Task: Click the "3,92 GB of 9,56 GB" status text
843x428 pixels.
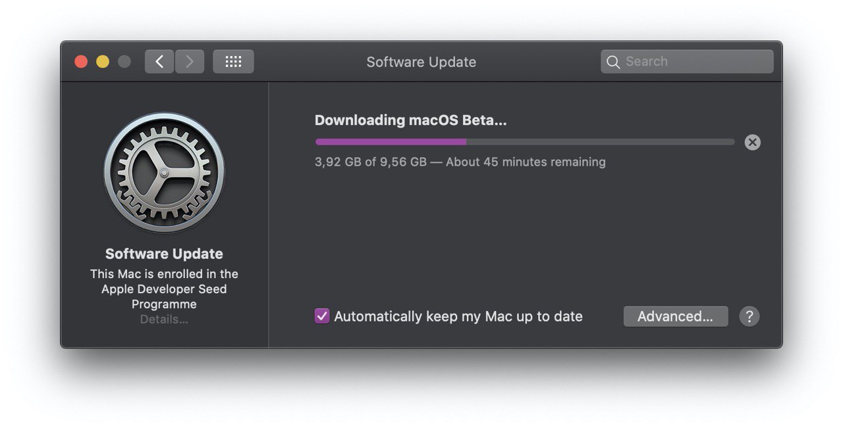Action: [x=371, y=162]
